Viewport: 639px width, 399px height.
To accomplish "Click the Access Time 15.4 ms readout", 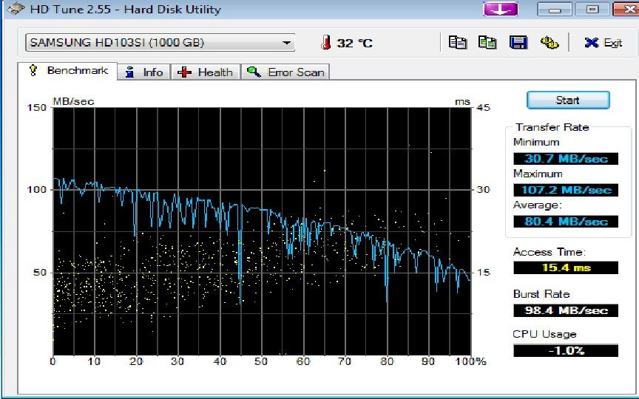I will point(566,267).
